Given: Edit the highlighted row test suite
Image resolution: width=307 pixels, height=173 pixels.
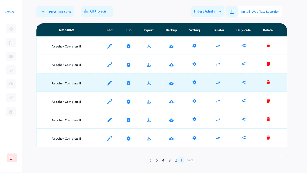Looking at the screenshot, I should click(109, 83).
